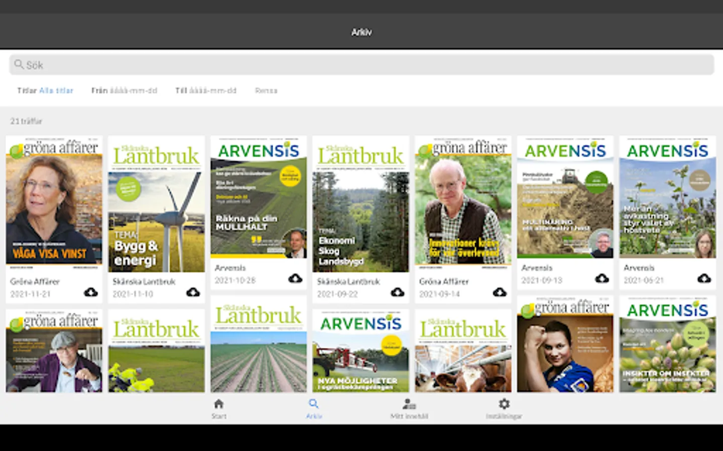The height and width of the screenshot is (451, 723).
Task: Download Arvensis 2021-09-13 issue
Action: [602, 278]
